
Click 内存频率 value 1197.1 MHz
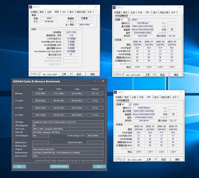click(71, 32)
